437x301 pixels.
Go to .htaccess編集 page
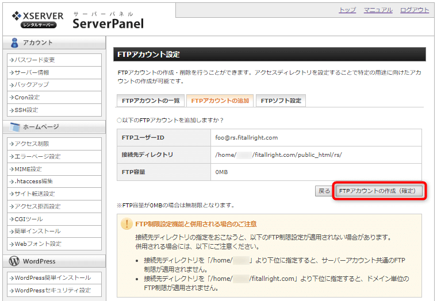pos(36,181)
